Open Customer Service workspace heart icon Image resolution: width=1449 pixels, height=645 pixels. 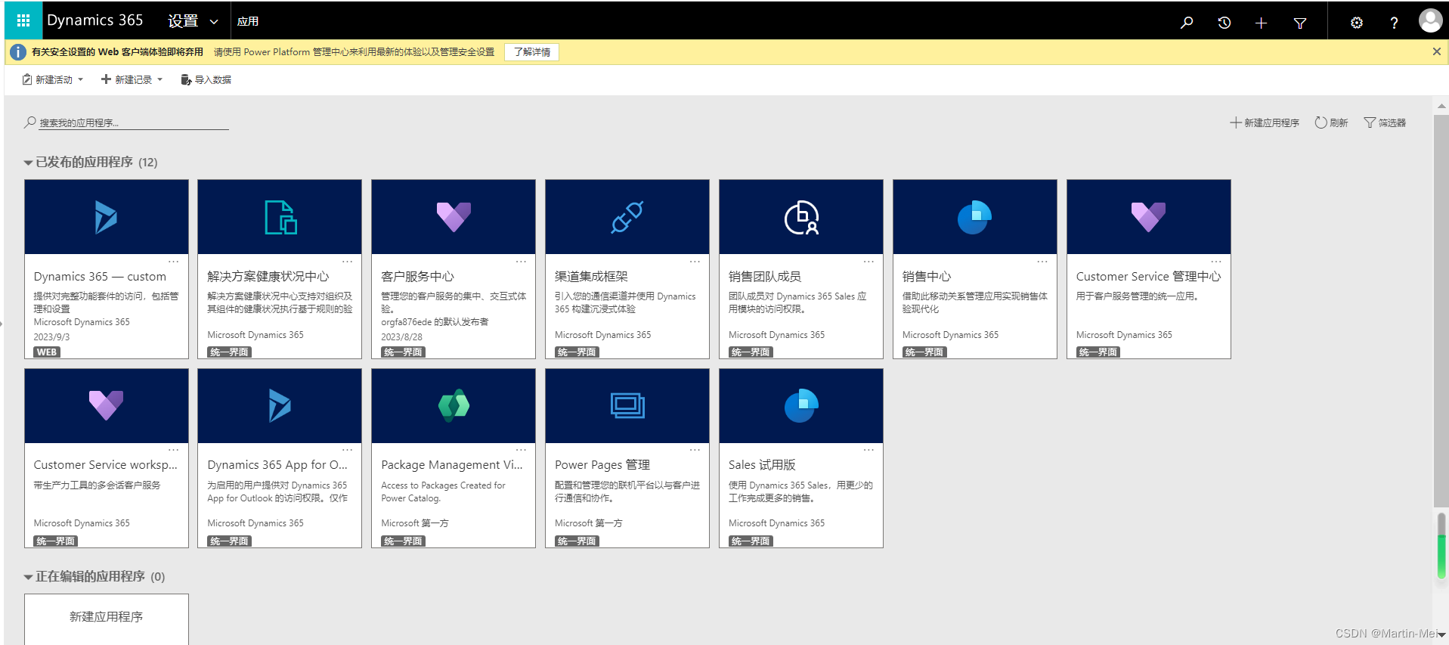106,405
